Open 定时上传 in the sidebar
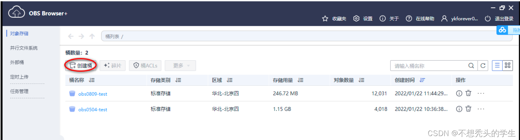 tap(19, 77)
